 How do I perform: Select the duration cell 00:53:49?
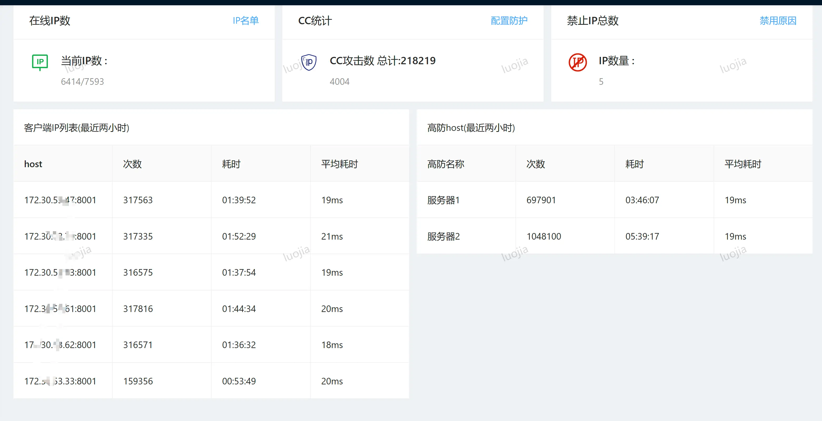[x=239, y=382]
